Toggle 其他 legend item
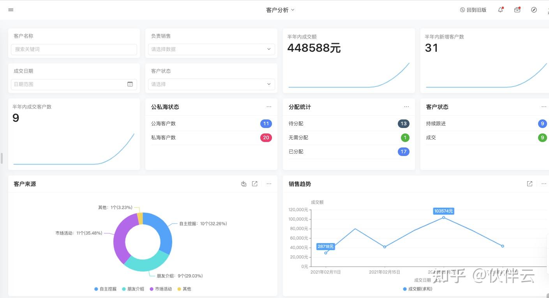This screenshot has height=298, width=549. [184, 289]
